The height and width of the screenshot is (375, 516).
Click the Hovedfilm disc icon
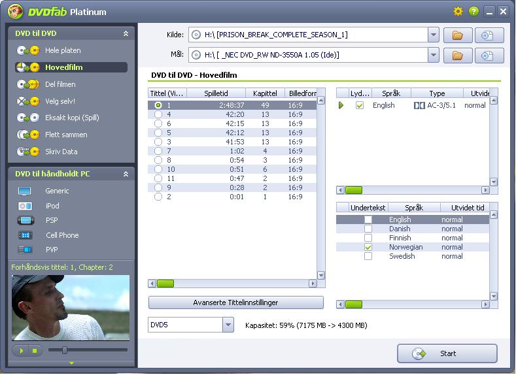click(x=28, y=67)
